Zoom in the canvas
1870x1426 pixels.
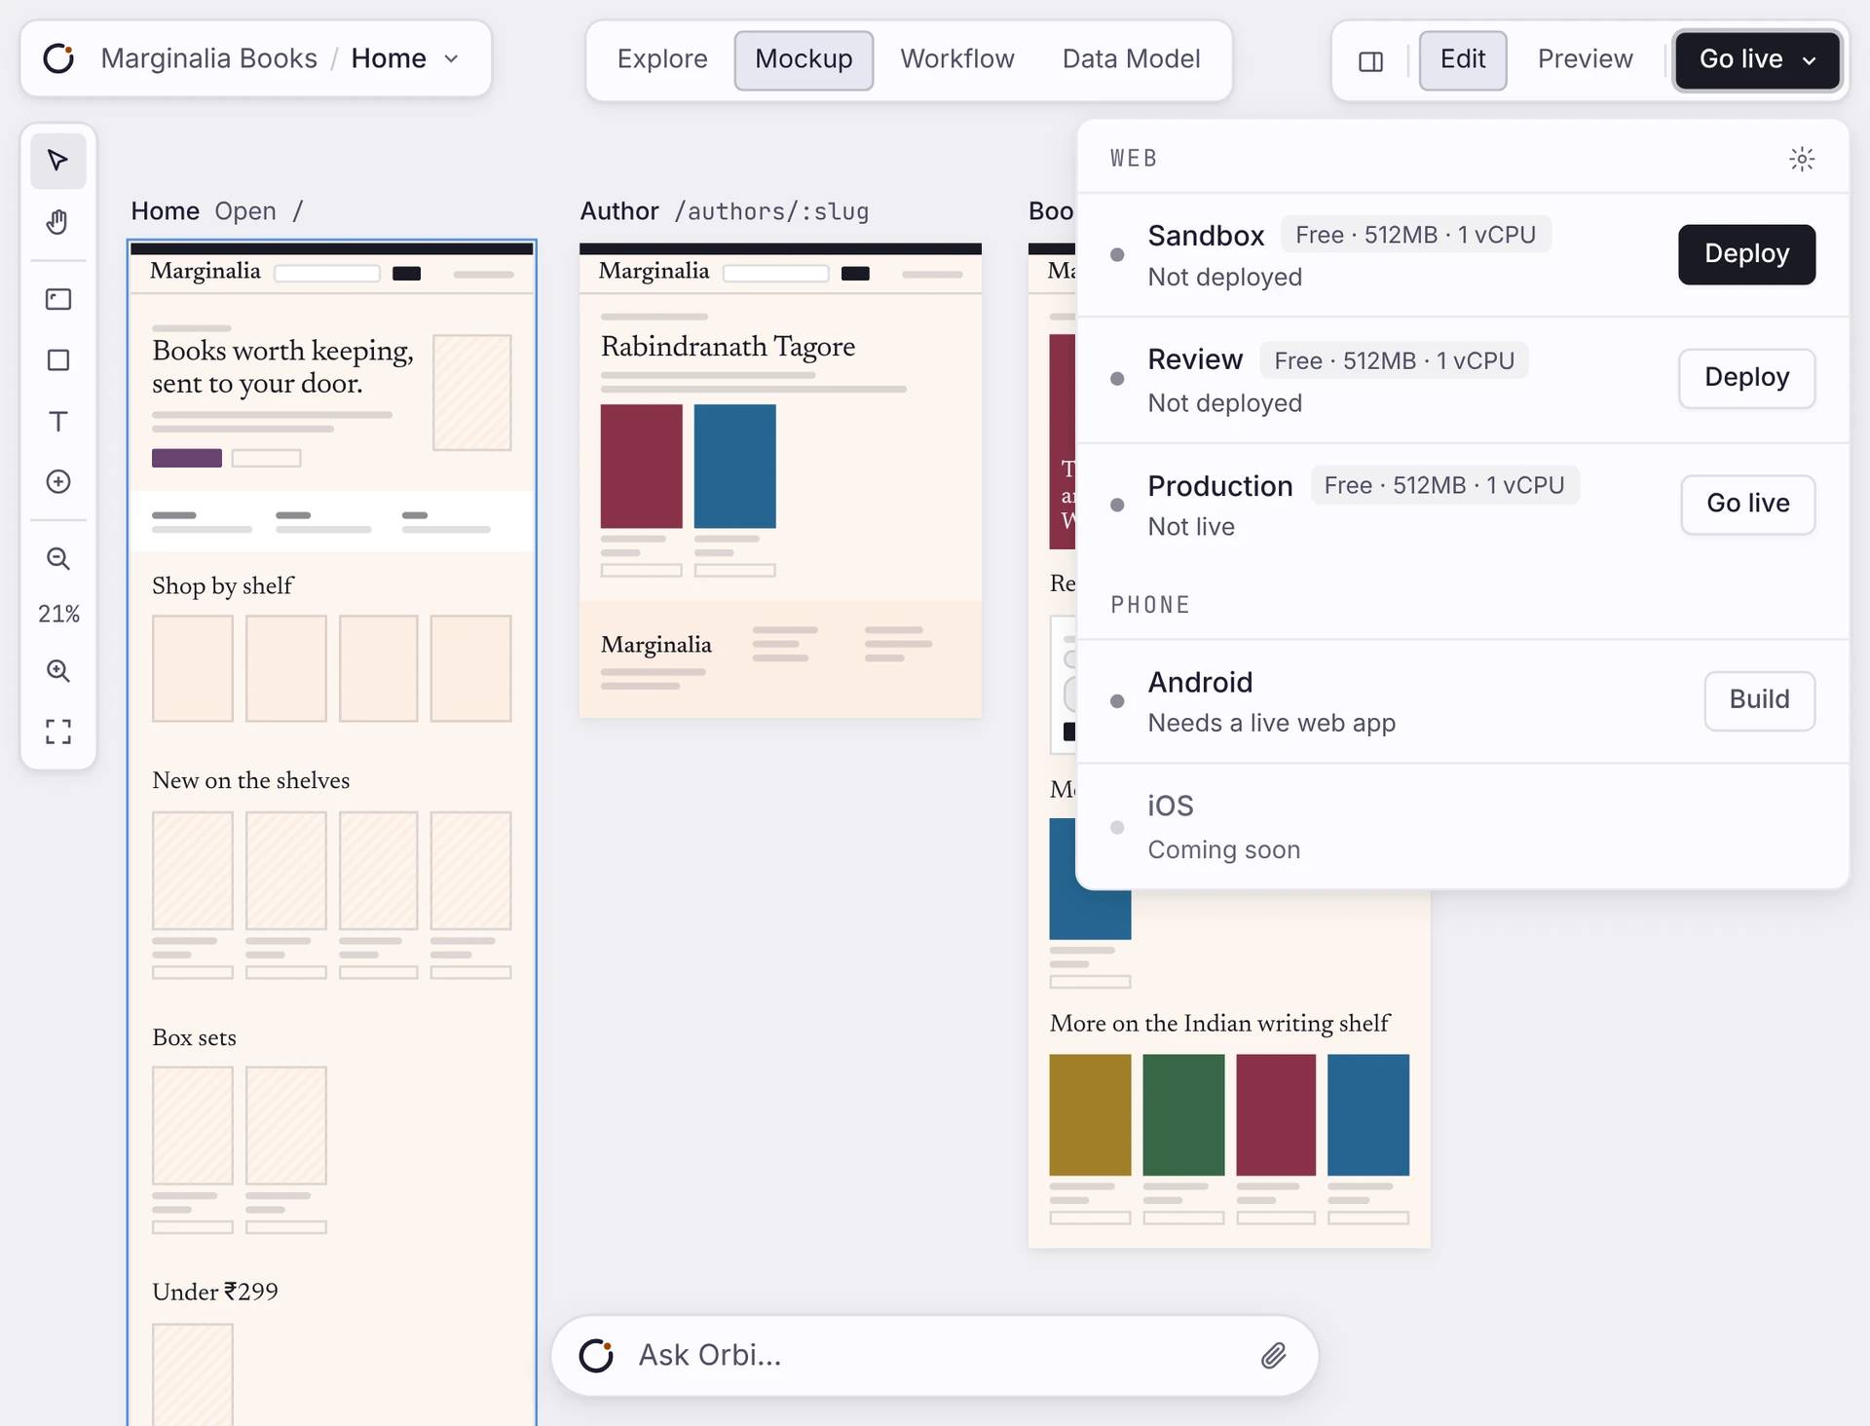[x=58, y=670]
